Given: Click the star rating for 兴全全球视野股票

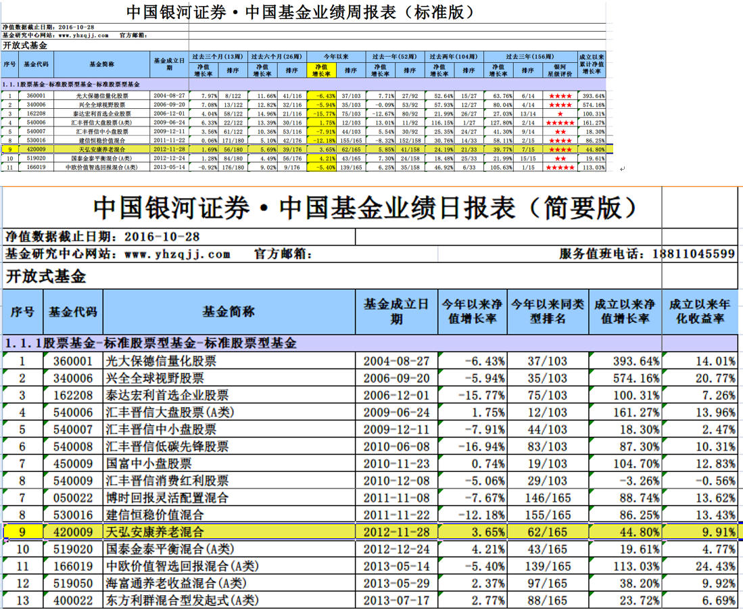Looking at the screenshot, I should (560, 105).
